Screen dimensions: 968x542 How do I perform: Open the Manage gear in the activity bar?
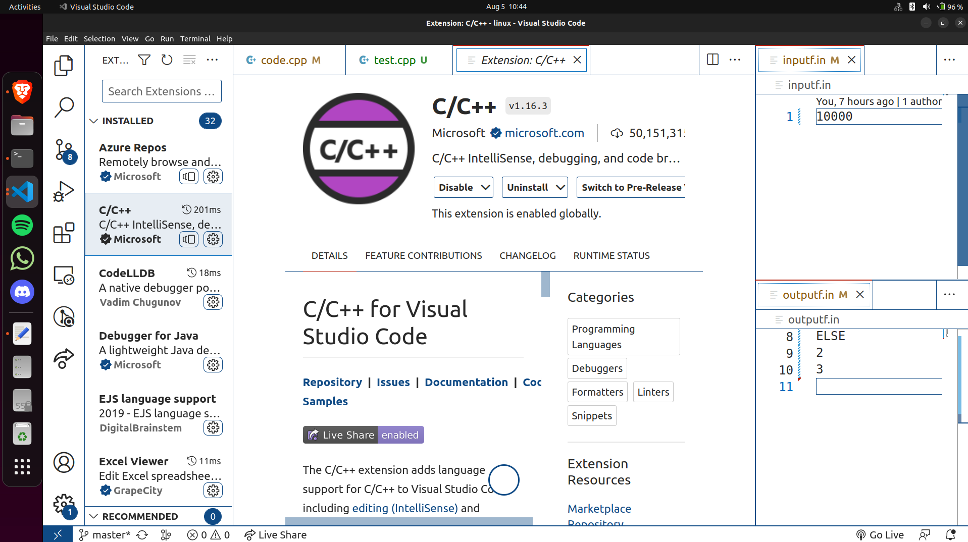click(63, 504)
